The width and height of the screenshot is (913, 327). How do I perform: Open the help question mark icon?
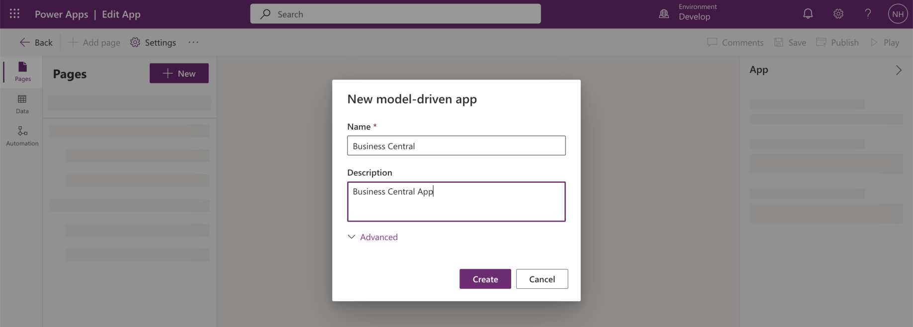coord(868,14)
